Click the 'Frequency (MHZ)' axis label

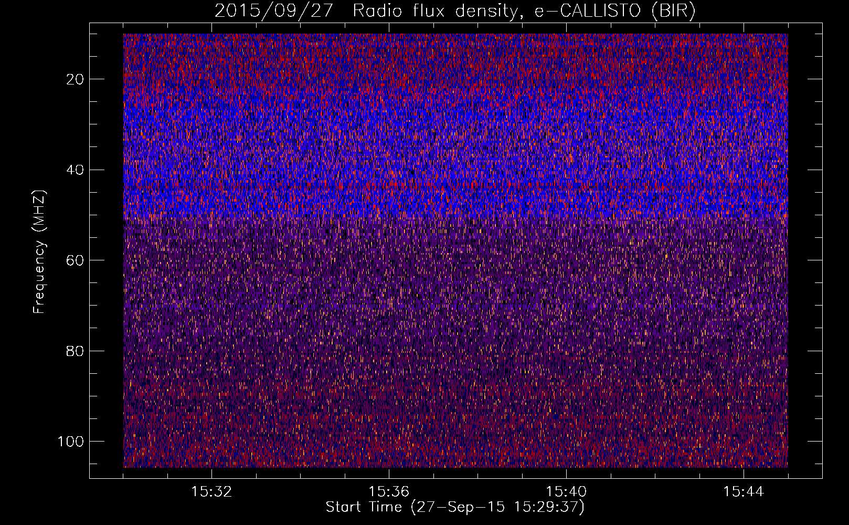39,251
